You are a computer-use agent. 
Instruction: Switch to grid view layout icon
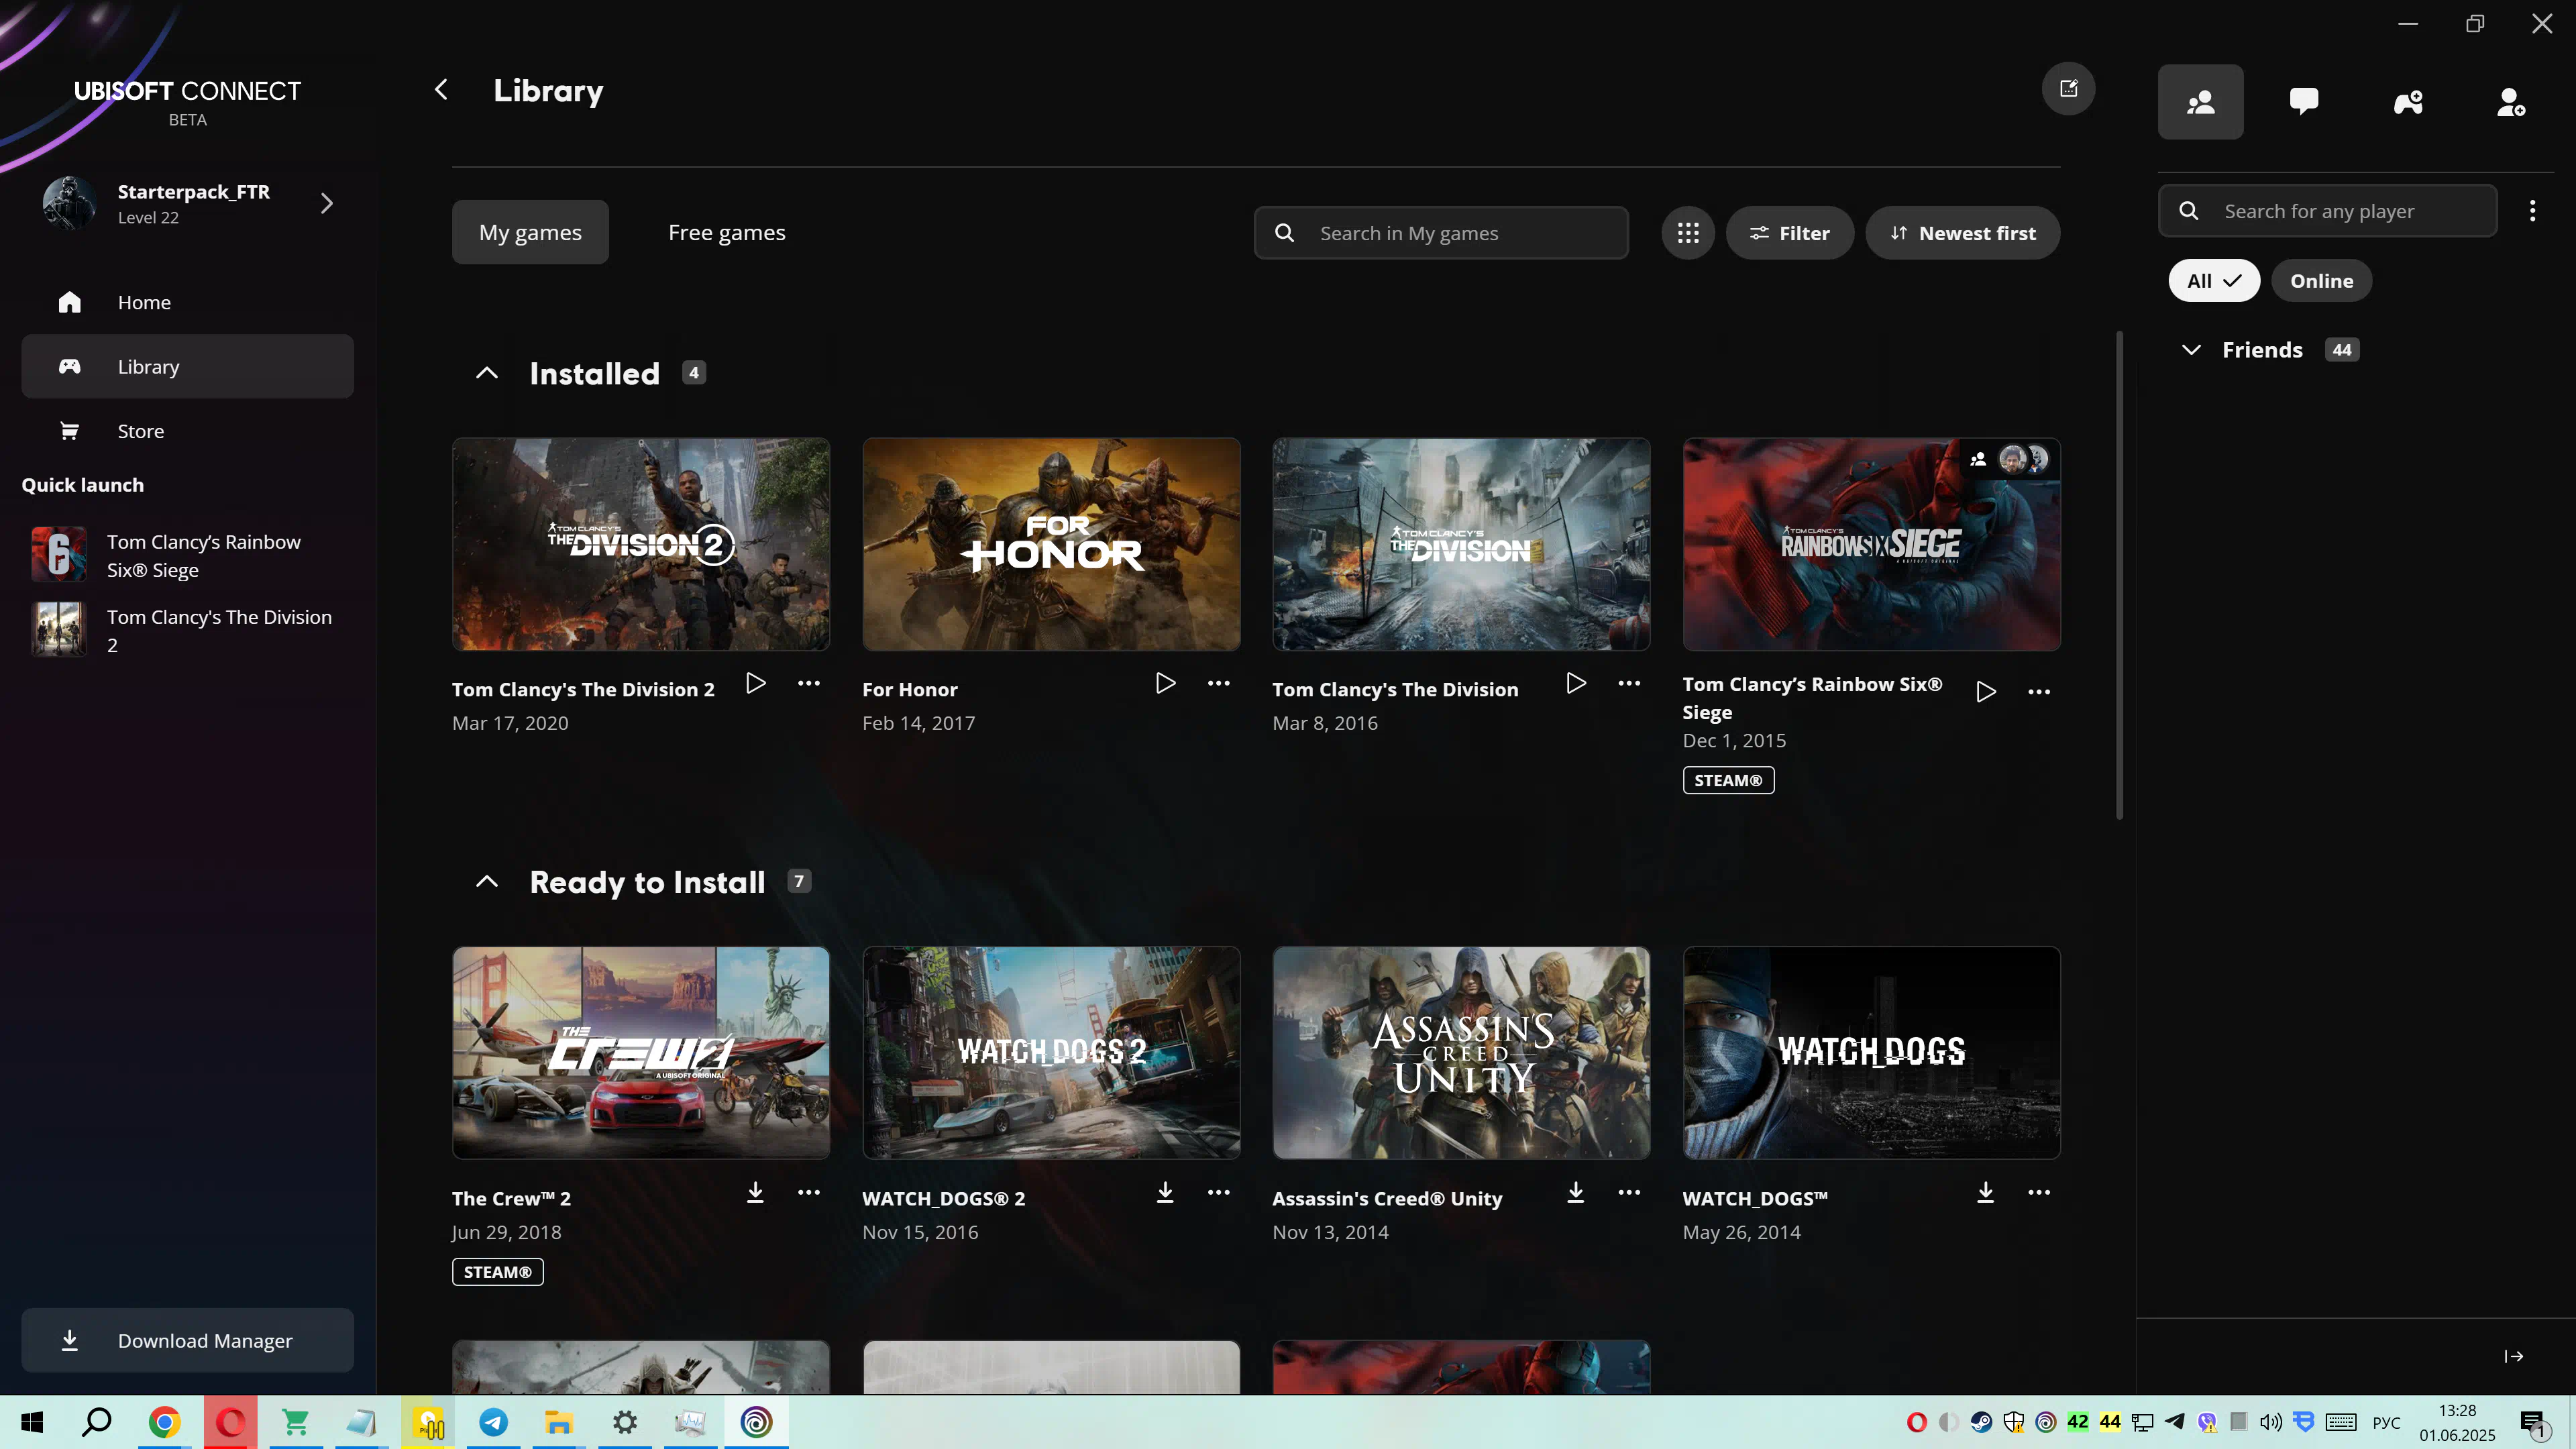pos(1688,233)
